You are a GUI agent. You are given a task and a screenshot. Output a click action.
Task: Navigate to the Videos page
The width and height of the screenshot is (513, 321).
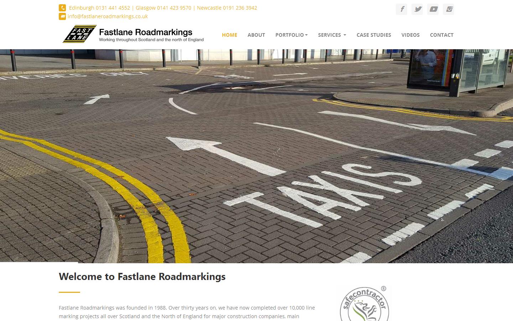click(x=410, y=35)
